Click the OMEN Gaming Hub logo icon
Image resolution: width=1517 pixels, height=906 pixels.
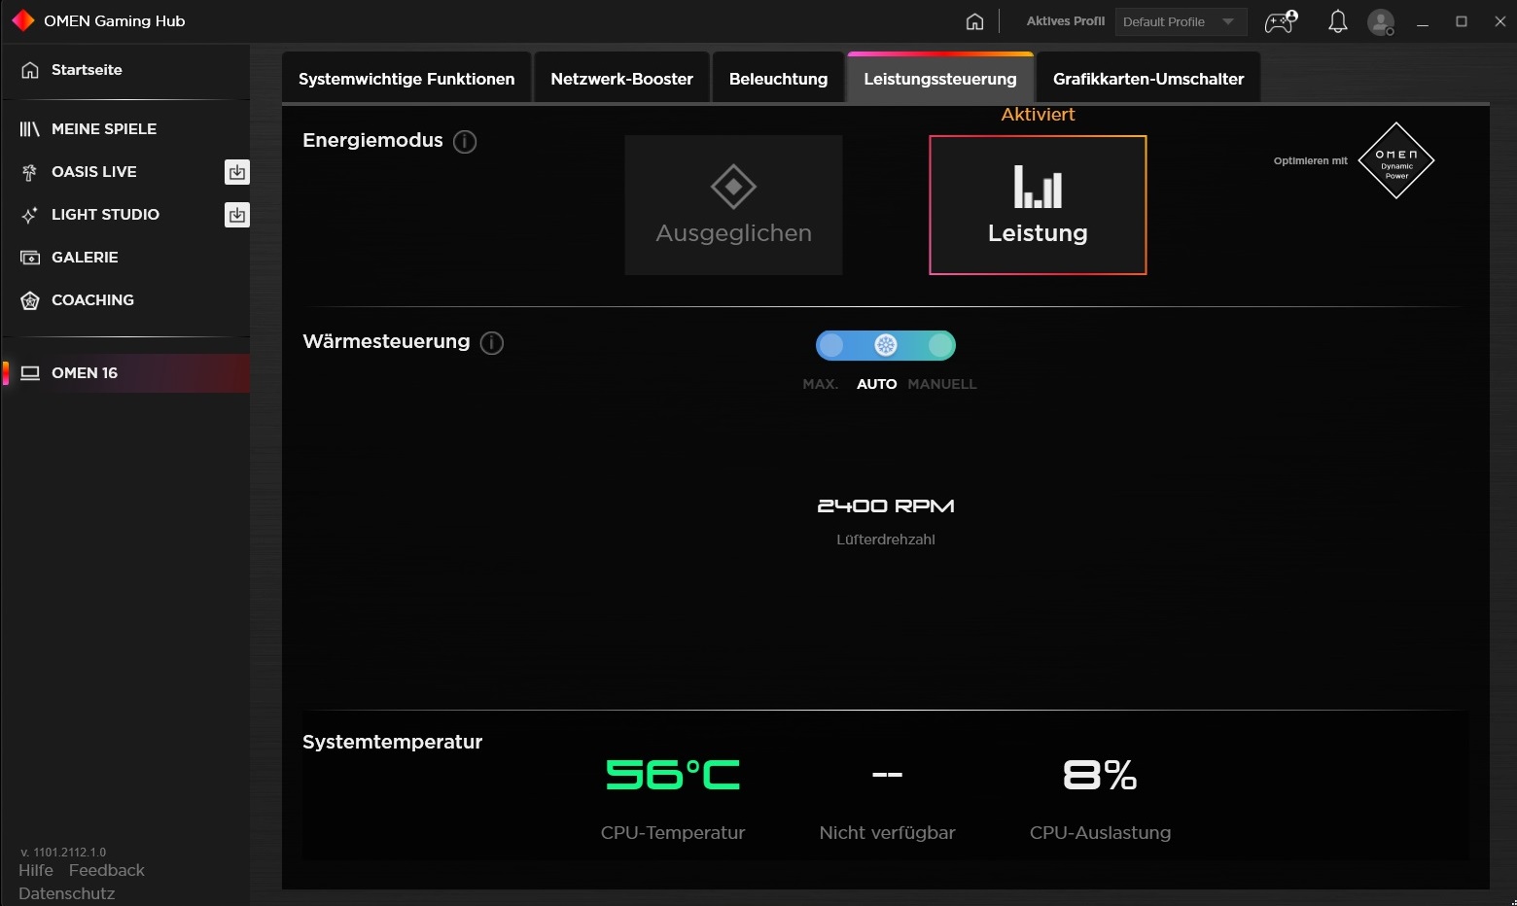point(22,20)
